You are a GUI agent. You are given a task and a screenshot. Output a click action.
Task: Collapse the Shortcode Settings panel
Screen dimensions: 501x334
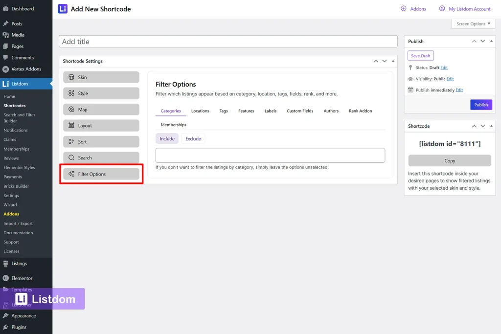pos(393,61)
